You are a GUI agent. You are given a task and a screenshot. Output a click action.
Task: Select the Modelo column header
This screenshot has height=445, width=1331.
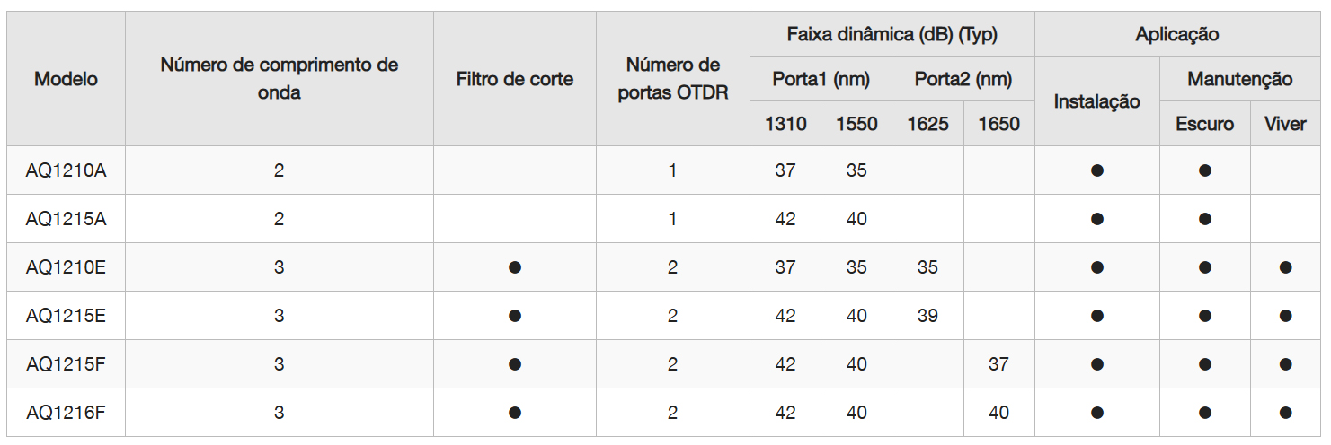(67, 79)
